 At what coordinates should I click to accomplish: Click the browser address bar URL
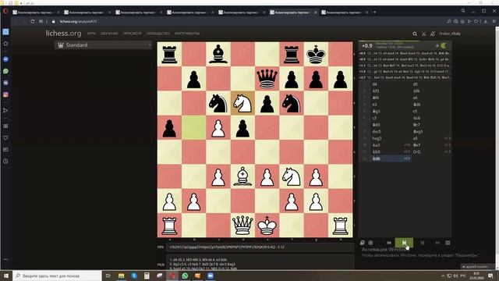pyautogui.click(x=78, y=21)
